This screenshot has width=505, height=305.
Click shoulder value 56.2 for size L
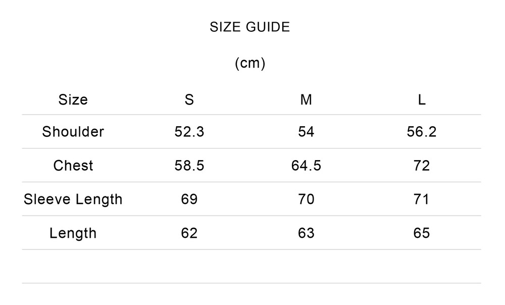pos(422,132)
